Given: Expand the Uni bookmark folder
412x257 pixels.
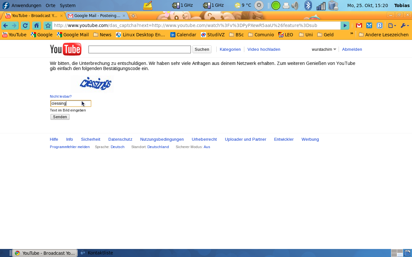Looking at the screenshot, I should click(306, 35).
